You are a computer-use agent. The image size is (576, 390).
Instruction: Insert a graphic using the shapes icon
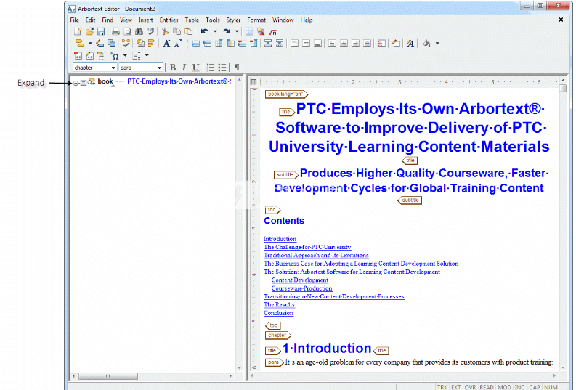coord(261,31)
